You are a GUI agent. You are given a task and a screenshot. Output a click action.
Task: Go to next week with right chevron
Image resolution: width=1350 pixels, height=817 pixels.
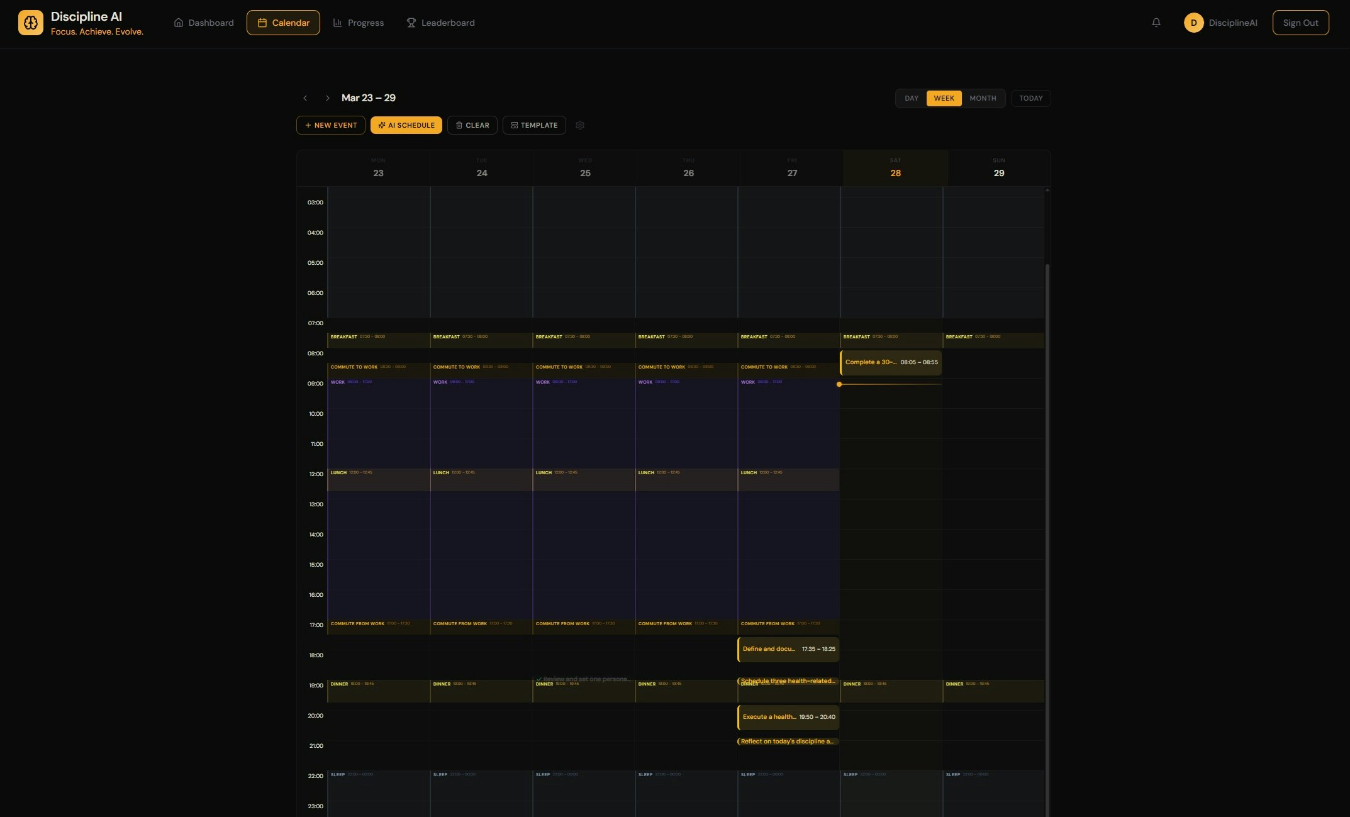(x=327, y=98)
